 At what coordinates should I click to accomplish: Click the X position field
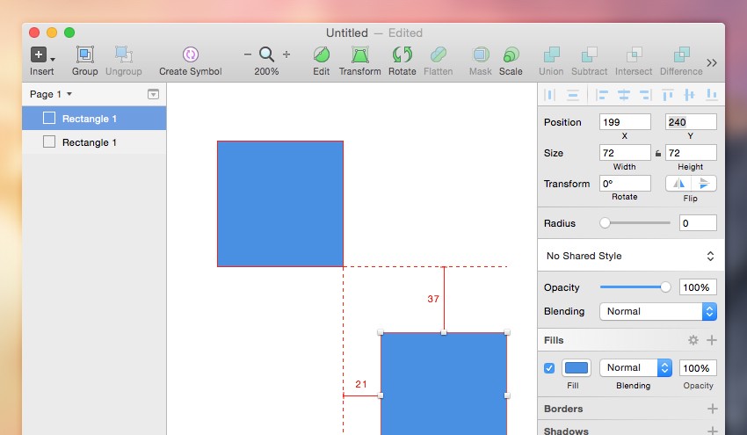point(625,122)
